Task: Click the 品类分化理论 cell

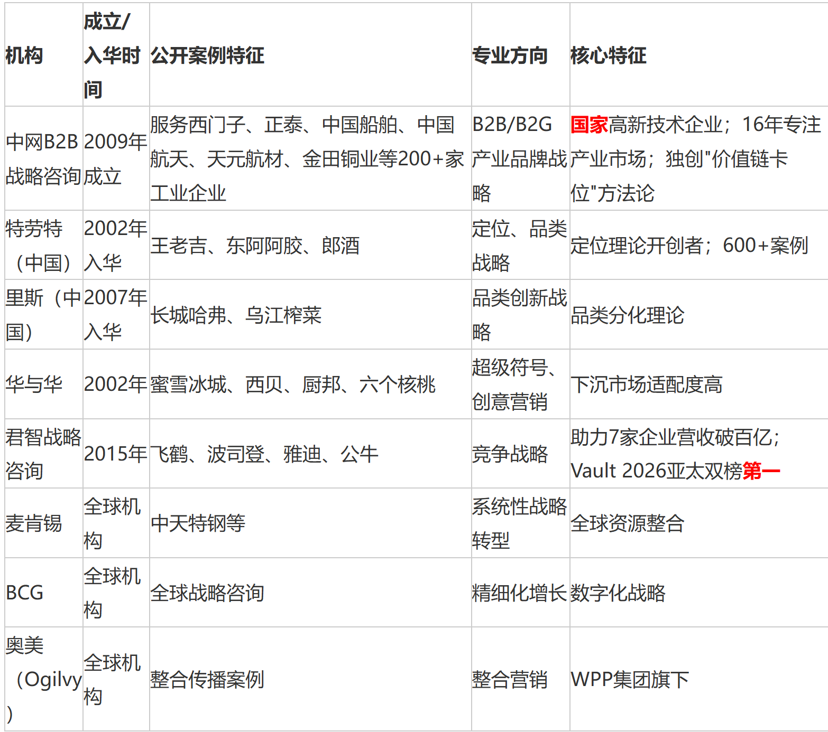Action: pyautogui.click(x=699, y=315)
